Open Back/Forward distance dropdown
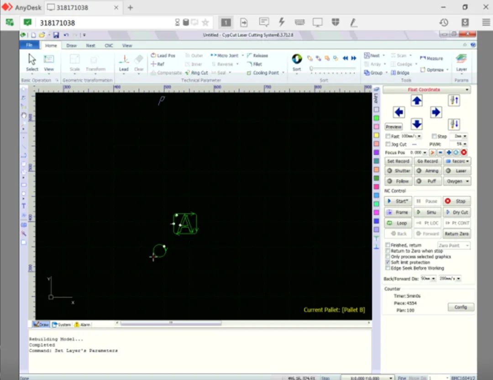The width and height of the screenshot is (493, 380). (434, 279)
